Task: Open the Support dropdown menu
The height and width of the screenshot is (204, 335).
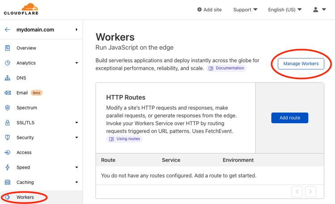Action: pos(245,10)
